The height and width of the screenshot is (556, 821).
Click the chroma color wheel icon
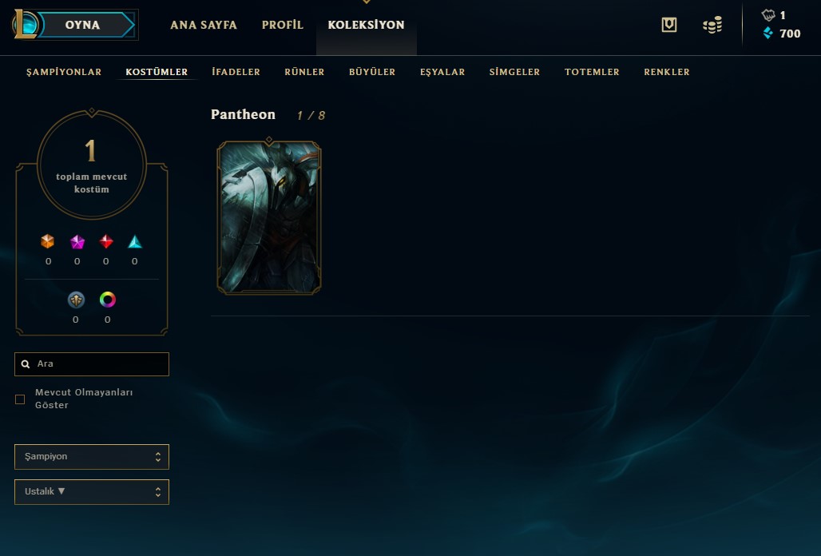coord(107,300)
